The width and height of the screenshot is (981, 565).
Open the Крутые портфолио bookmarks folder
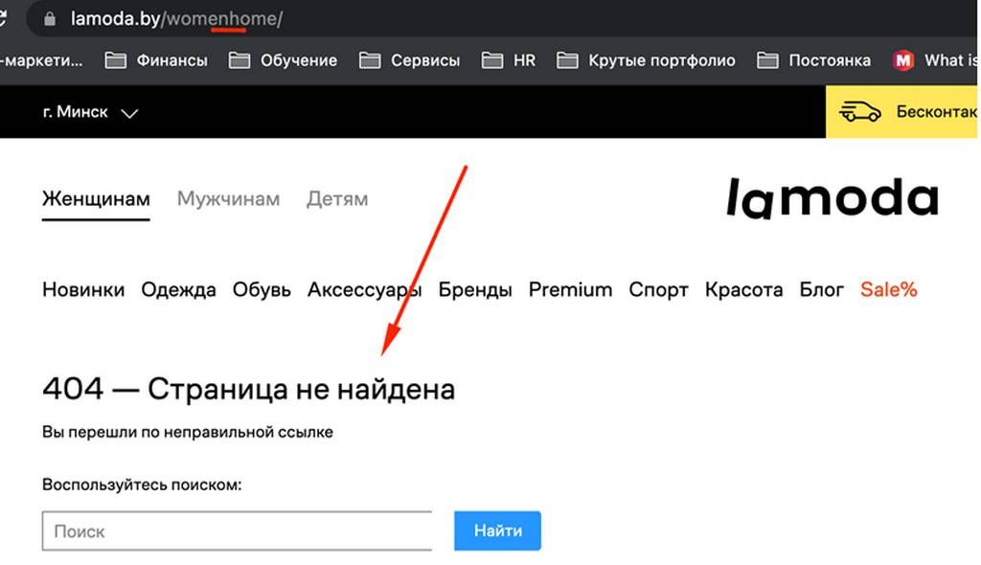[646, 60]
